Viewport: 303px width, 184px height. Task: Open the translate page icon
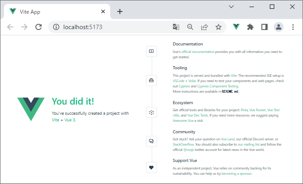[176, 27]
